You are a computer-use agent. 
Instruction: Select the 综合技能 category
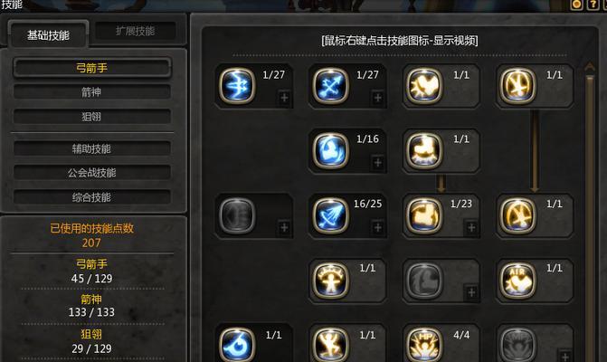91,197
